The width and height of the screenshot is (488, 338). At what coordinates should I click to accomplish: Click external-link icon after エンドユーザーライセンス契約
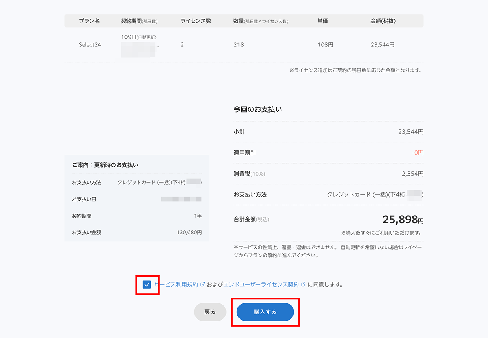point(303,285)
